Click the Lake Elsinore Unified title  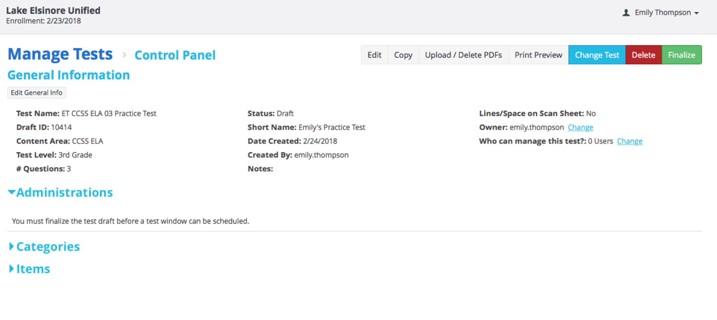click(53, 11)
